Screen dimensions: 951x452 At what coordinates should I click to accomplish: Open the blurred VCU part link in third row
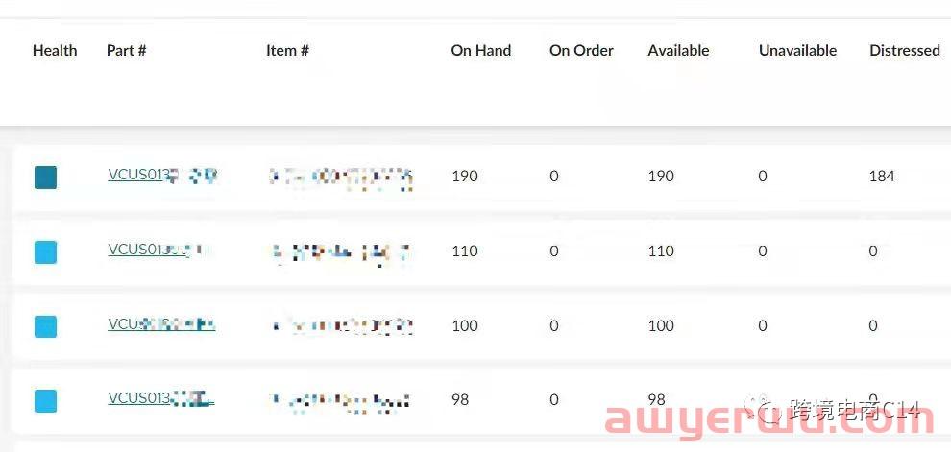(x=162, y=324)
